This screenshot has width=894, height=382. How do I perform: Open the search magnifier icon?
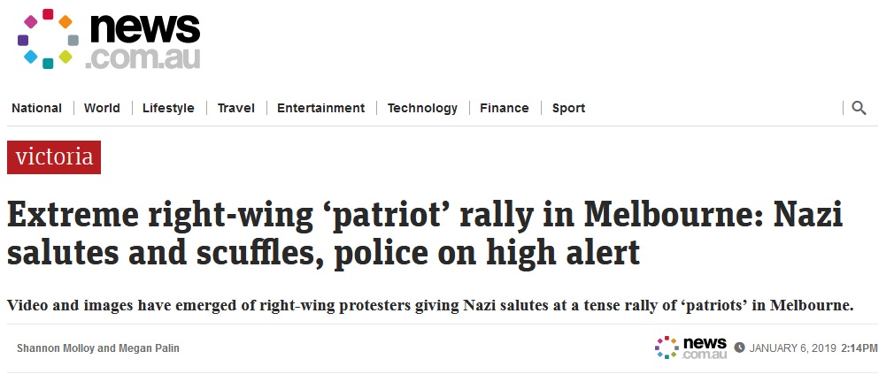click(x=859, y=108)
